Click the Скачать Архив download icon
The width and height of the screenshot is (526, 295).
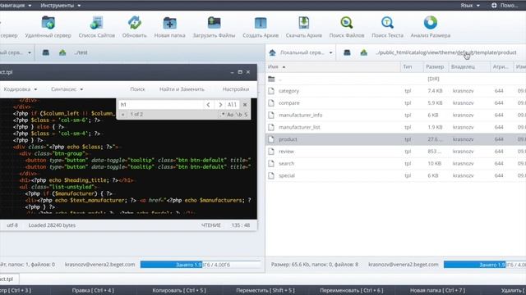pyautogui.click(x=304, y=23)
